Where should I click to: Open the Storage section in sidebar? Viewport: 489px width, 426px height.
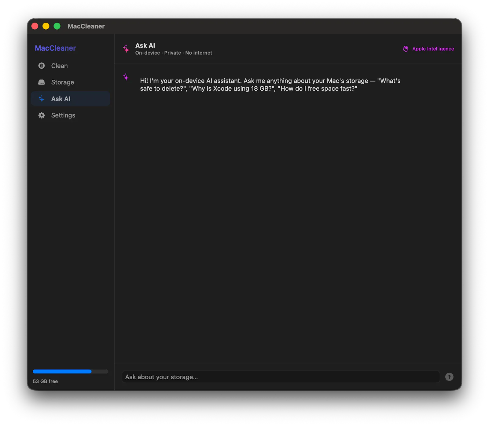click(x=70, y=82)
